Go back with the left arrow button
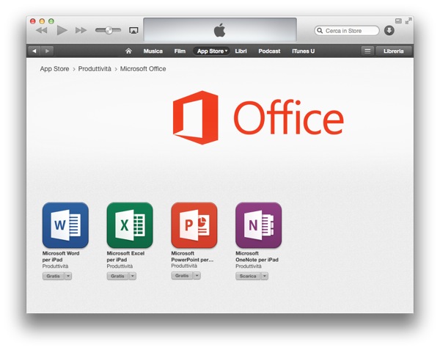The height and width of the screenshot is (350, 440). 34,51
